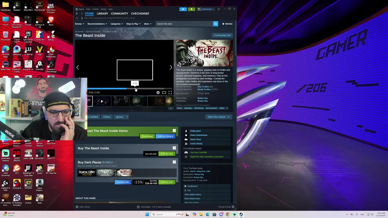Open Epic Games Launcher desktop icon
Image resolution: width=388 pixels, height=218 pixels.
coord(28,37)
